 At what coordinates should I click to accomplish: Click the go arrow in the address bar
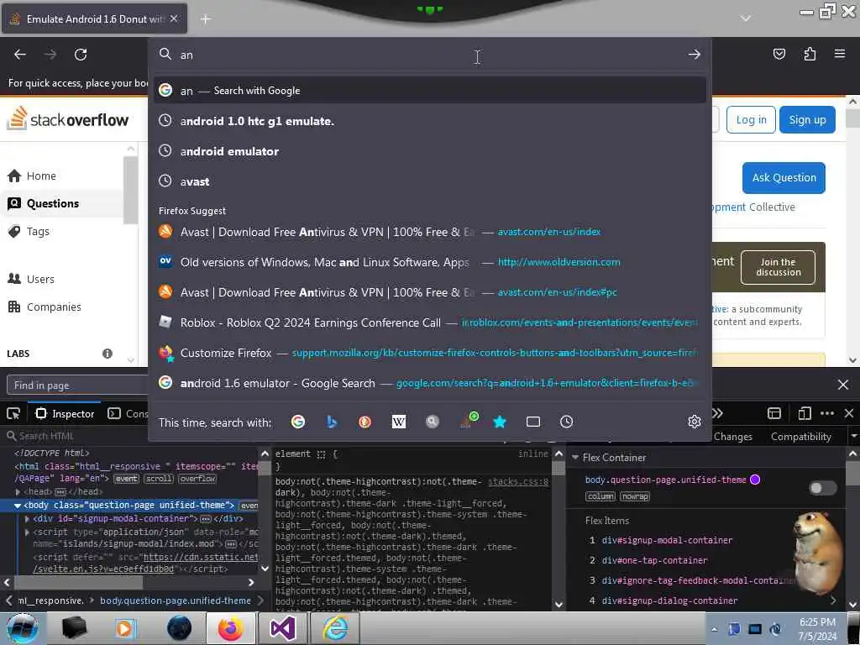[x=695, y=55]
